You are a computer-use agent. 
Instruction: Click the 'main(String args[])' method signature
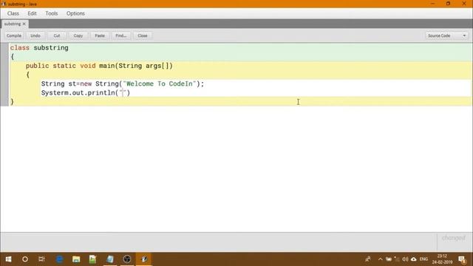(136, 66)
